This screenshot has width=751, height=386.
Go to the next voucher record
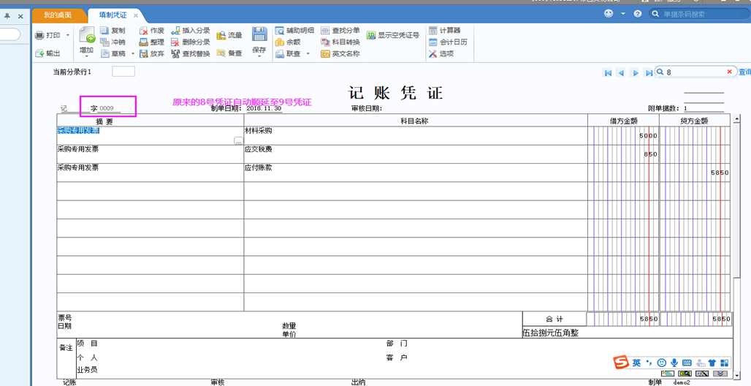636,72
